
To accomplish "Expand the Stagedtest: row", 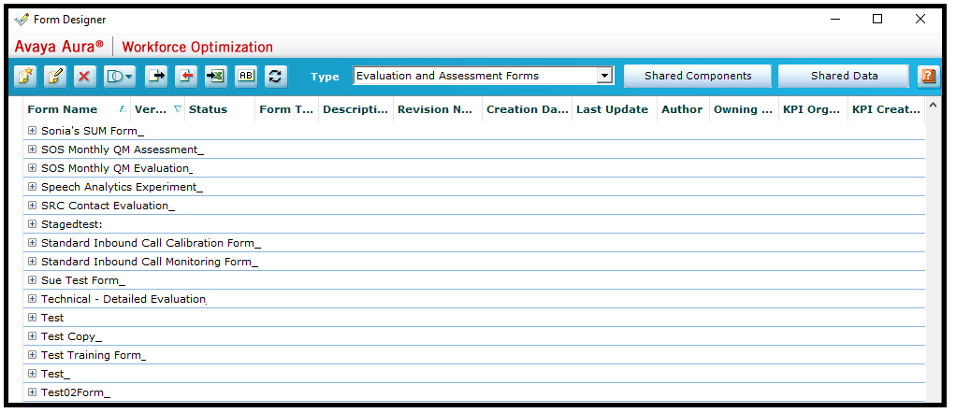I will pyautogui.click(x=33, y=224).
